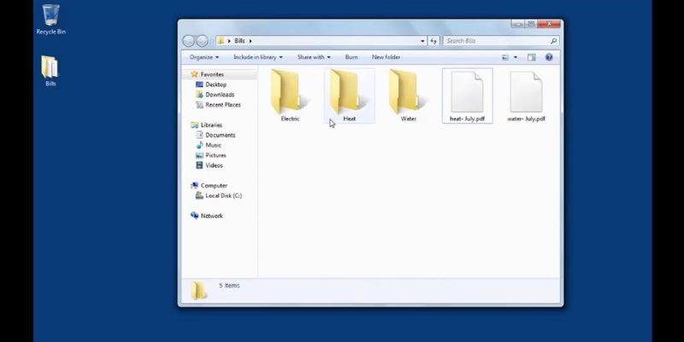684x342 pixels.
Task: Open the Organize dropdown menu
Action: [203, 57]
